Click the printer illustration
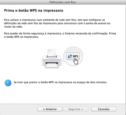 [52, 58]
